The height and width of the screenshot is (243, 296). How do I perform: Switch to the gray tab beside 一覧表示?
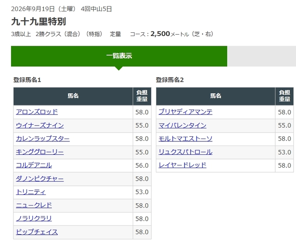[x=262, y=56]
